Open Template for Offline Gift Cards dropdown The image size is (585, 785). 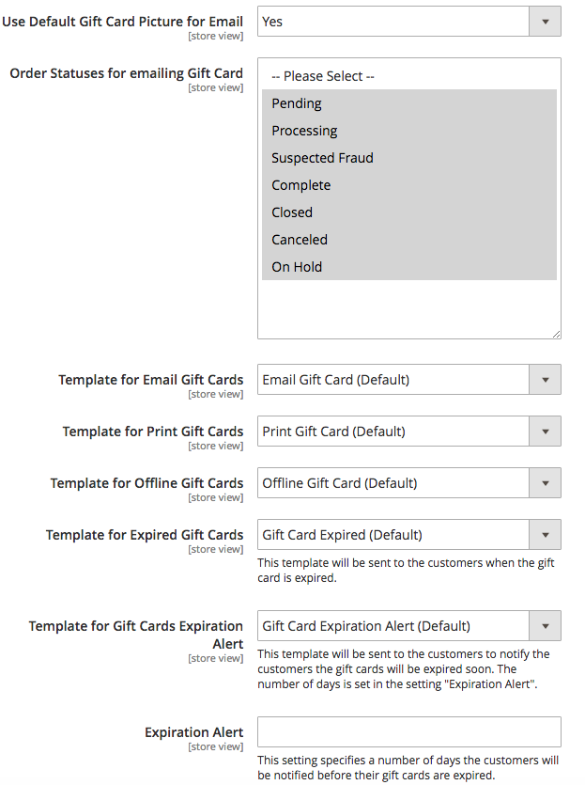tap(409, 483)
